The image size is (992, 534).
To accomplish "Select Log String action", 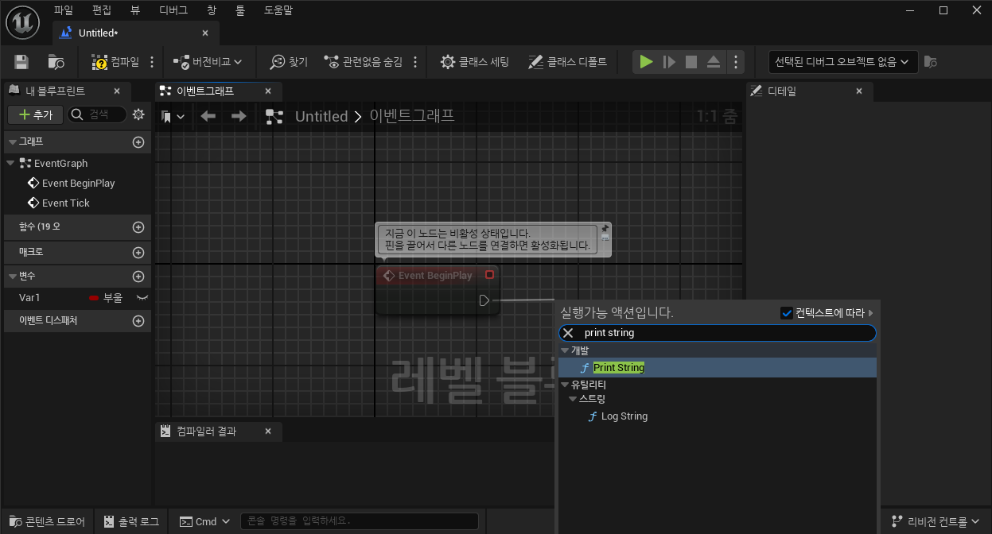I will pos(624,416).
